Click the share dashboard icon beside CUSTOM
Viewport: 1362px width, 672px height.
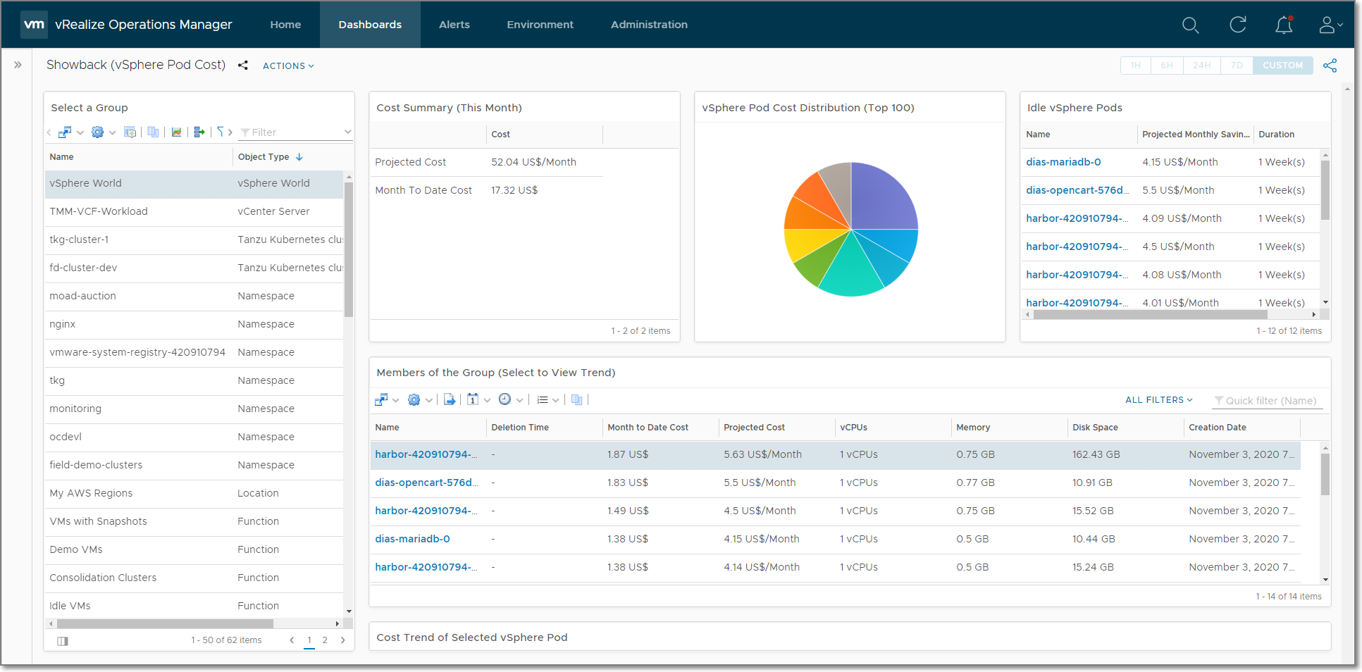(x=1330, y=66)
